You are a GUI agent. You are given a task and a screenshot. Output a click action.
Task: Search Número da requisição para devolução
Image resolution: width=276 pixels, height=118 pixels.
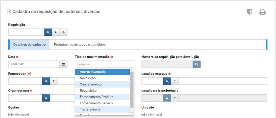pos(197,64)
